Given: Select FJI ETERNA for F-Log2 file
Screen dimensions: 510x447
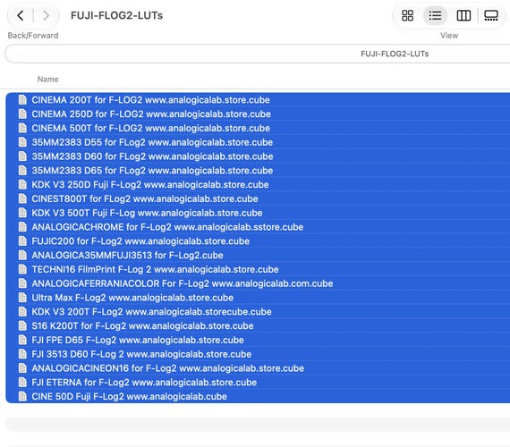Looking at the screenshot, I should pyautogui.click(x=258, y=383).
